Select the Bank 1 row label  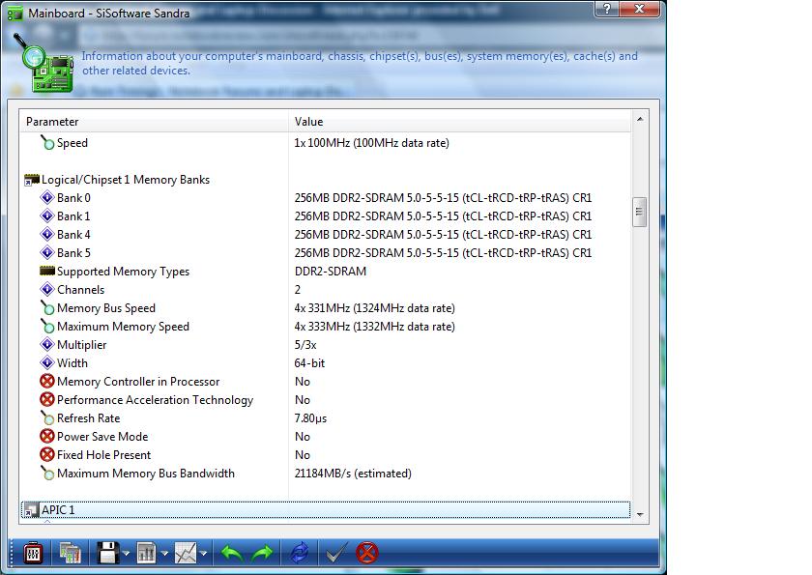click(x=73, y=216)
